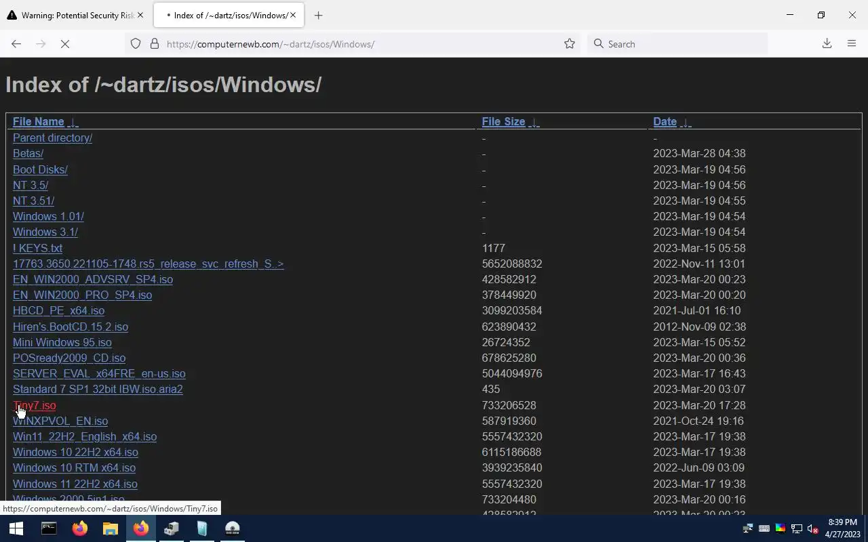The width and height of the screenshot is (868, 542).
Task: Sort the listing by File Name header
Action: tap(39, 122)
